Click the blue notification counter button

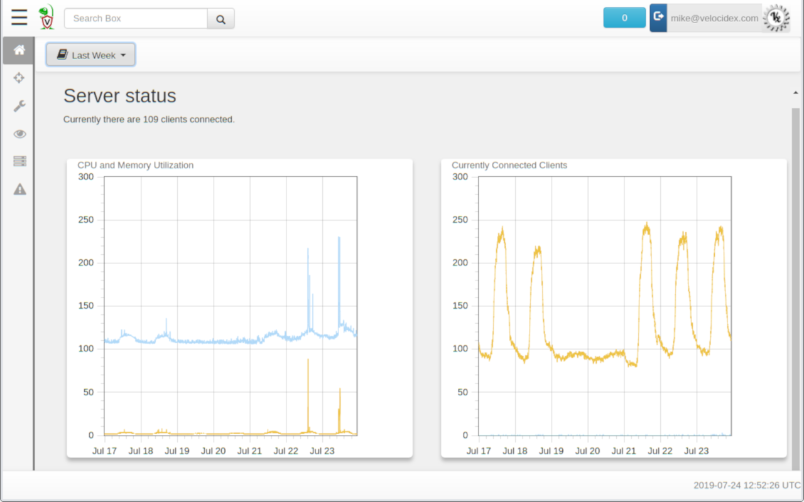[624, 18]
